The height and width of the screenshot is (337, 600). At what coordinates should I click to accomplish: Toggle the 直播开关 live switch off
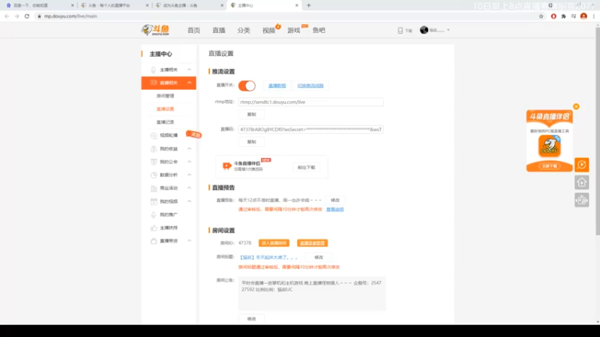247,85
